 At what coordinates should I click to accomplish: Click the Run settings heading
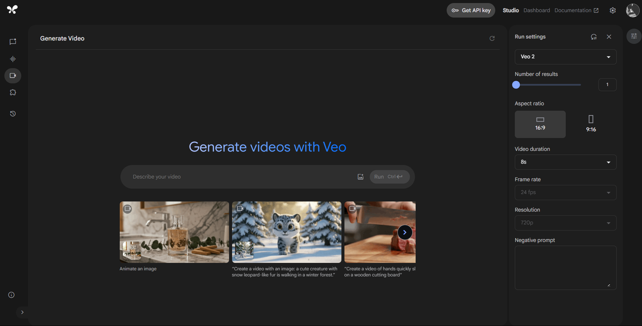tap(530, 37)
